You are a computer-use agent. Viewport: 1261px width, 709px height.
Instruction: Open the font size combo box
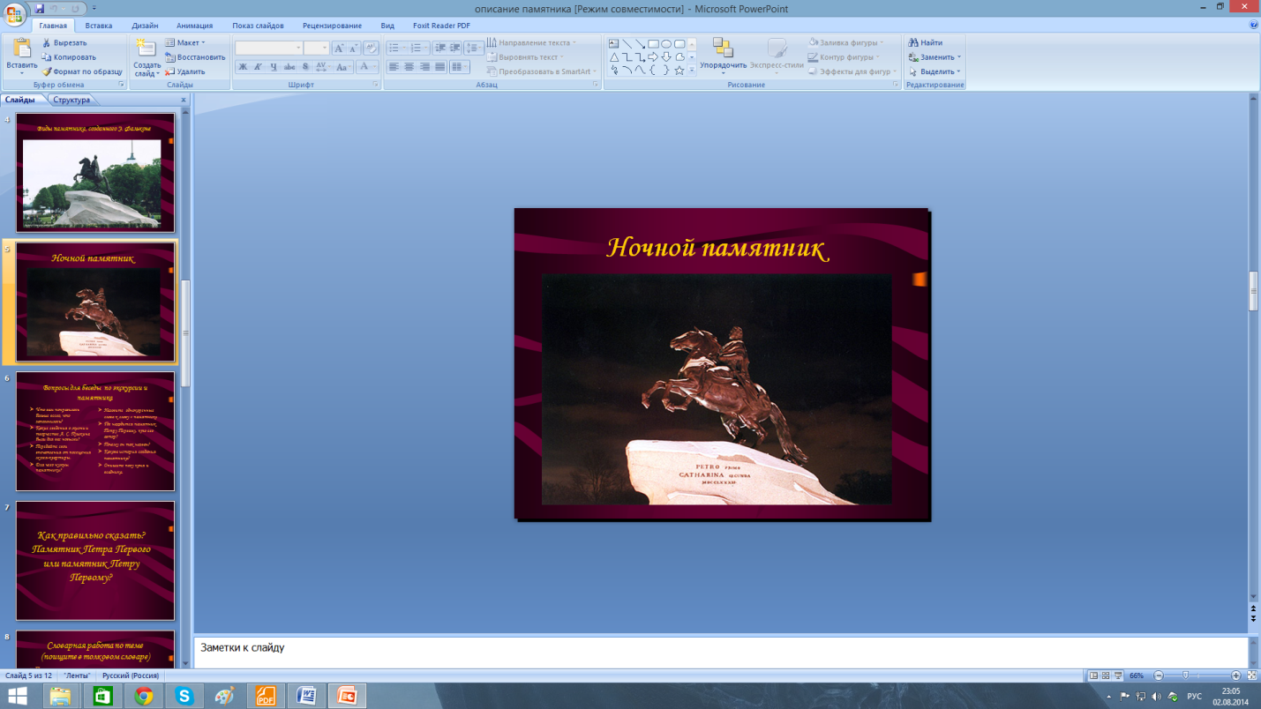317,48
